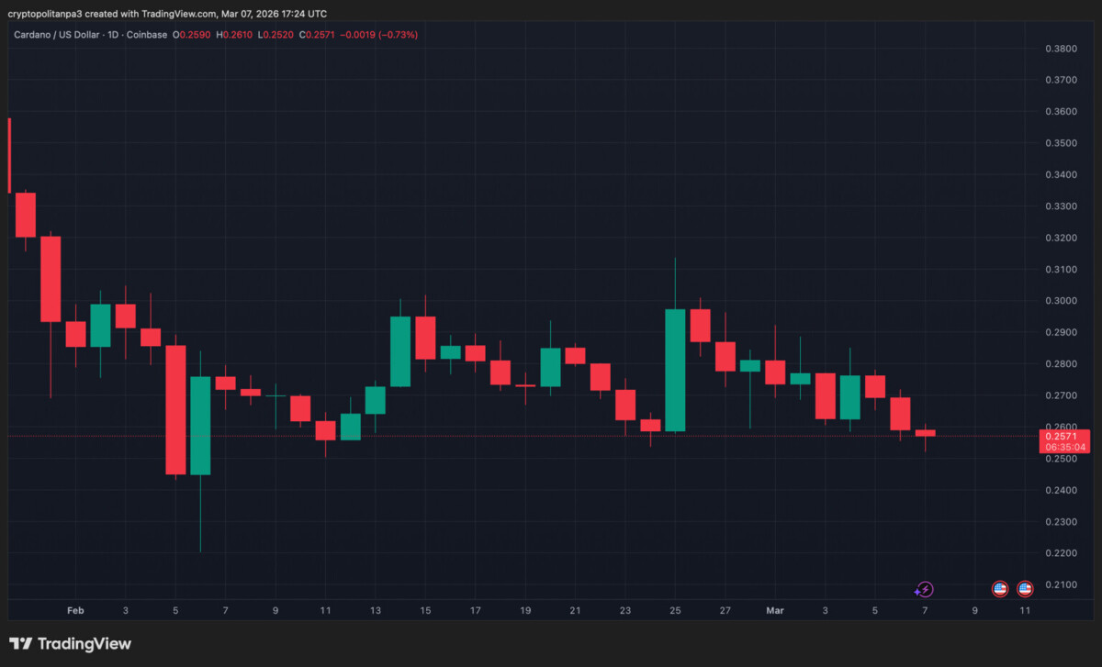Open exchange options via Coinbase label
1102x667 pixels.
tap(146, 34)
